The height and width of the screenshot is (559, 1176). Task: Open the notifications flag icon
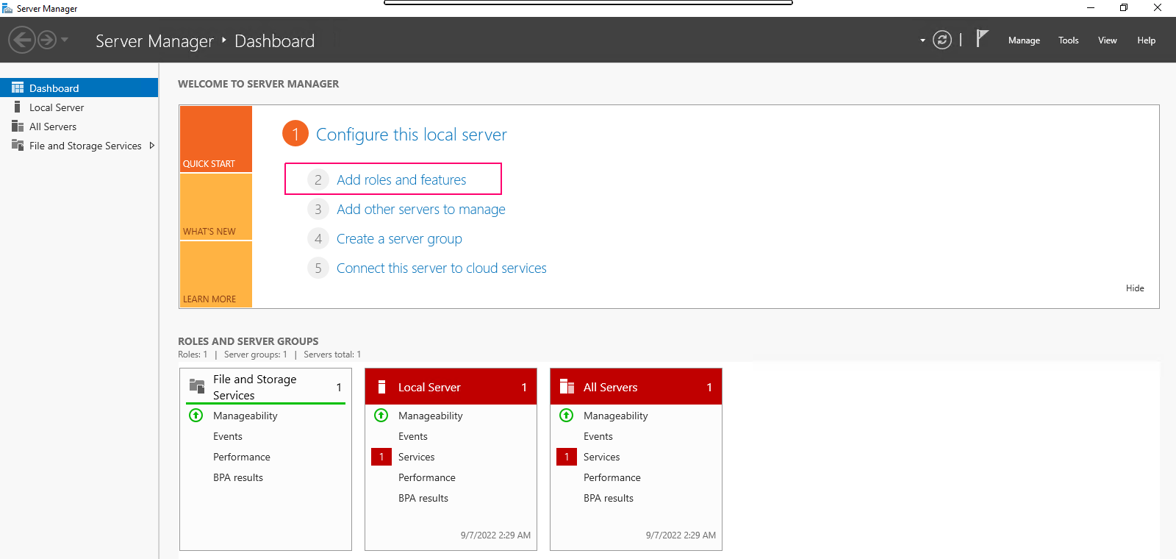click(x=982, y=38)
